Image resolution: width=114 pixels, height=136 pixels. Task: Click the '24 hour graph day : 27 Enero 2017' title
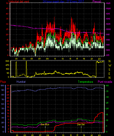coord(63,1)
